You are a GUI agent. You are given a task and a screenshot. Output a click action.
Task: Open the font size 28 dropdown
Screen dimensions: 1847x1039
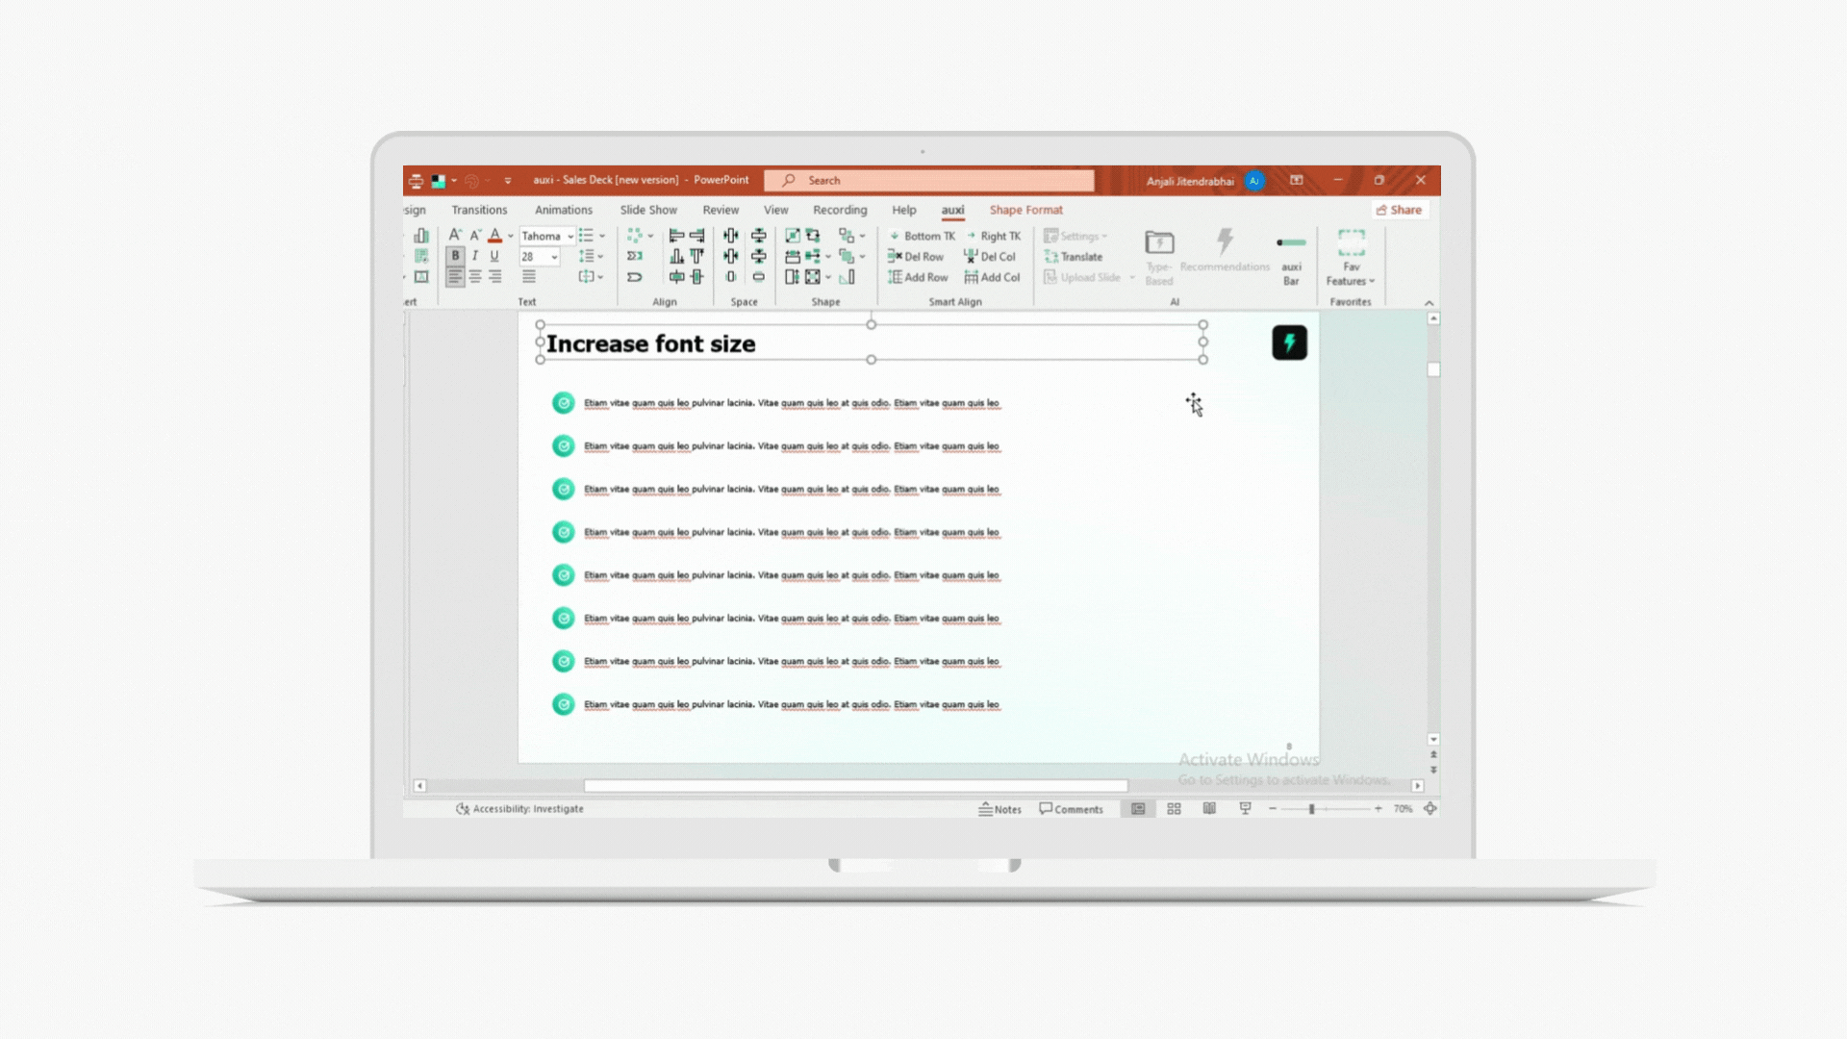pyautogui.click(x=554, y=257)
